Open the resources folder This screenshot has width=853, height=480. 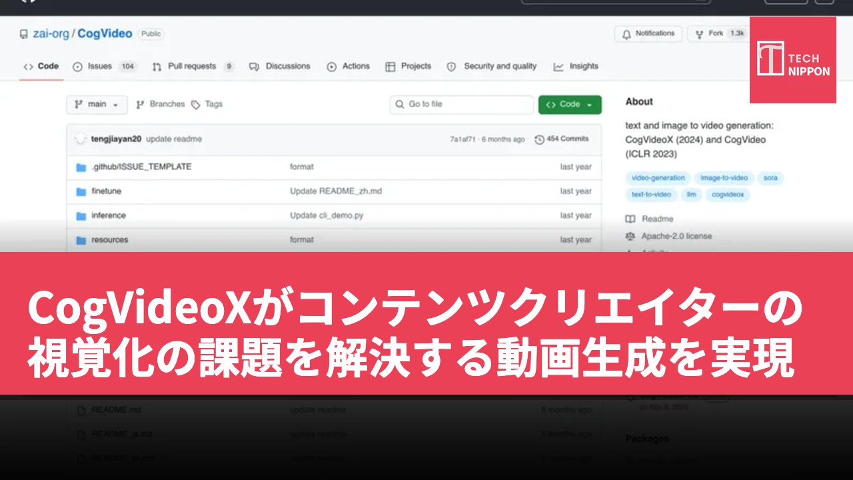[x=110, y=240]
